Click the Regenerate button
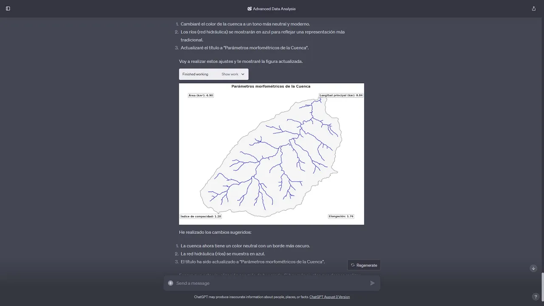Image resolution: width=544 pixels, height=306 pixels. (364, 265)
